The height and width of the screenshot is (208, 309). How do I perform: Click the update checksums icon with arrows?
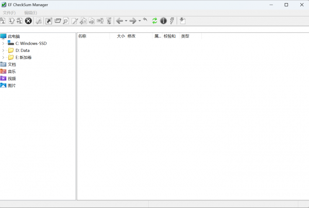point(20,21)
